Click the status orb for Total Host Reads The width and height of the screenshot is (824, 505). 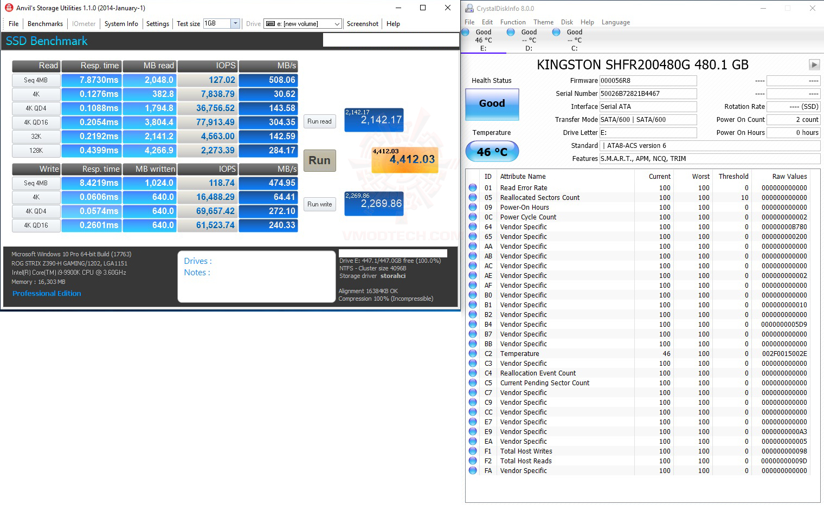click(x=473, y=461)
